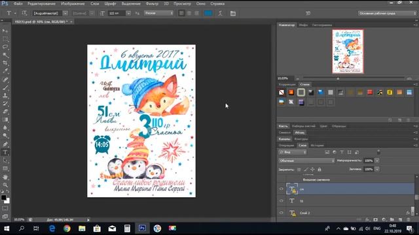Select the Eraser tool
Viewport: 419px width, 235px height.
[5, 112]
